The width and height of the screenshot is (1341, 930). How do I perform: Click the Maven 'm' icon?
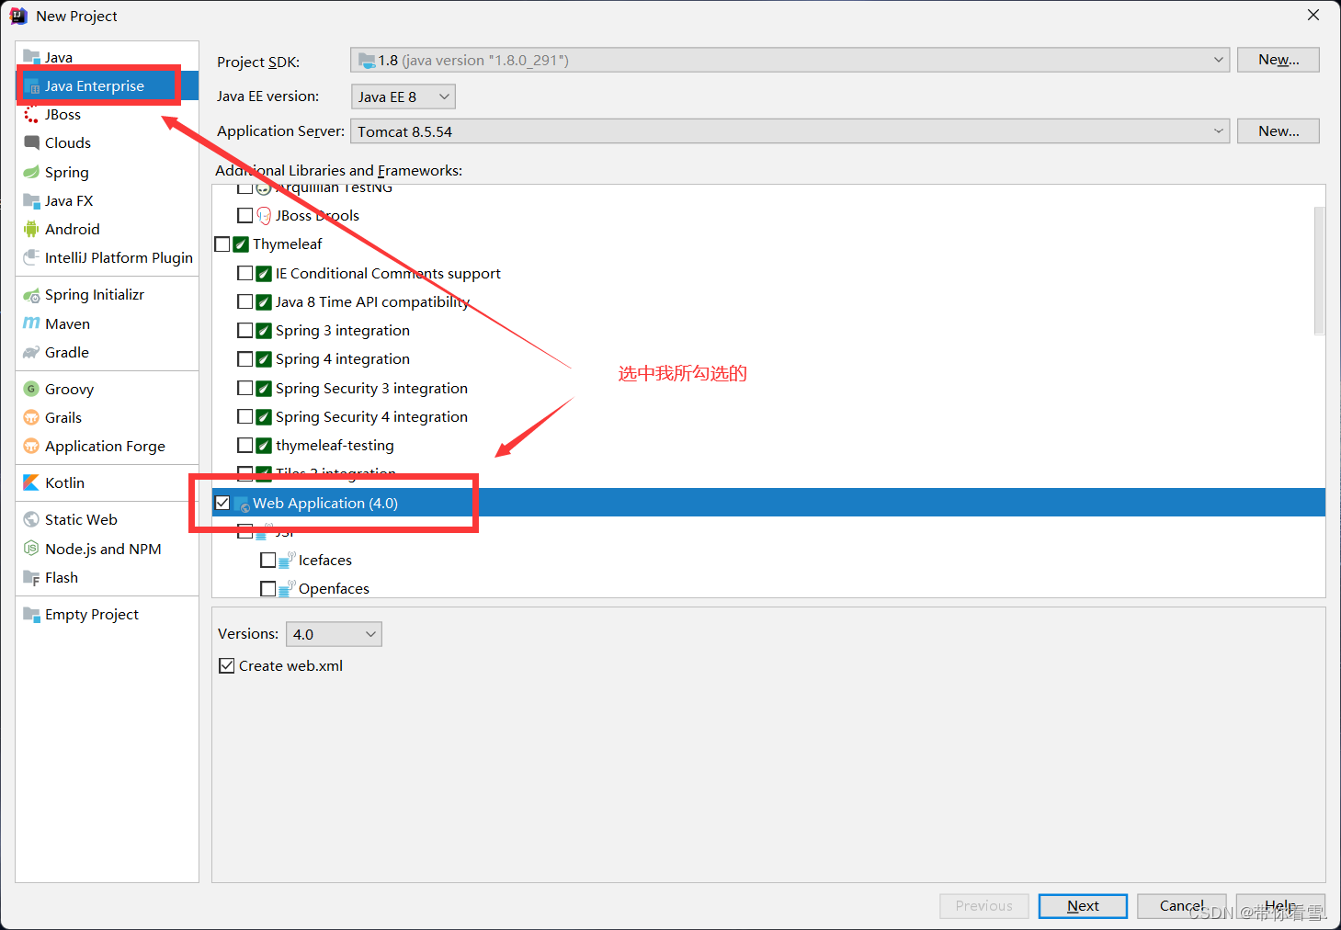31,323
